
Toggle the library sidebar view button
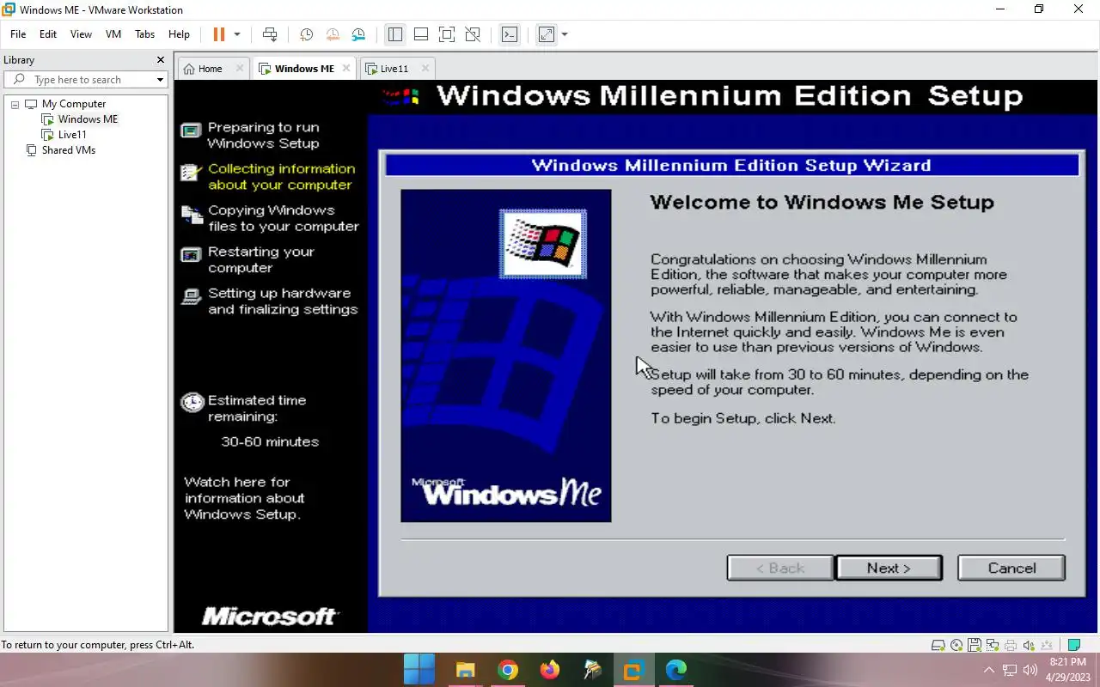tap(394, 34)
